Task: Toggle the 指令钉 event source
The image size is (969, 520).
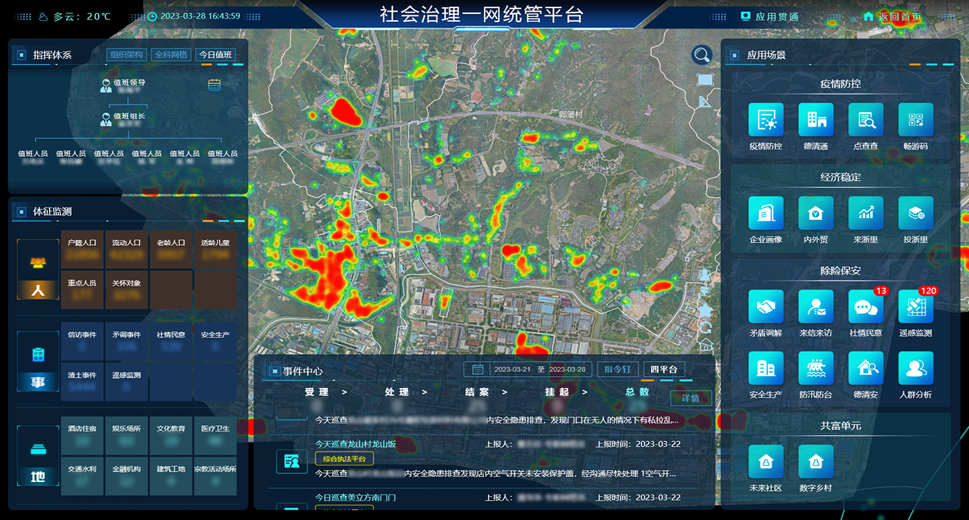Action: pyautogui.click(x=617, y=369)
